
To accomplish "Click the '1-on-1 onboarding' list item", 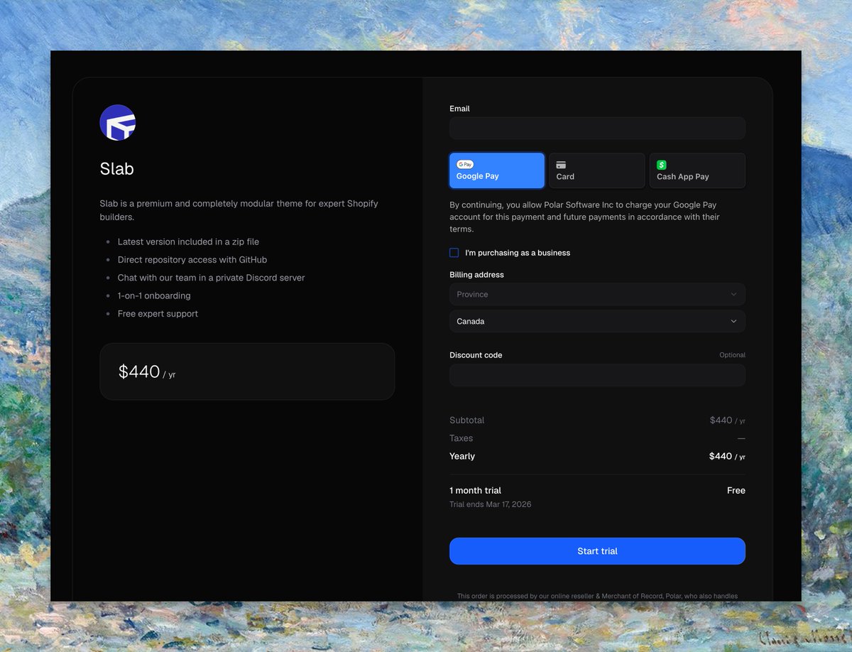I will (x=154, y=295).
